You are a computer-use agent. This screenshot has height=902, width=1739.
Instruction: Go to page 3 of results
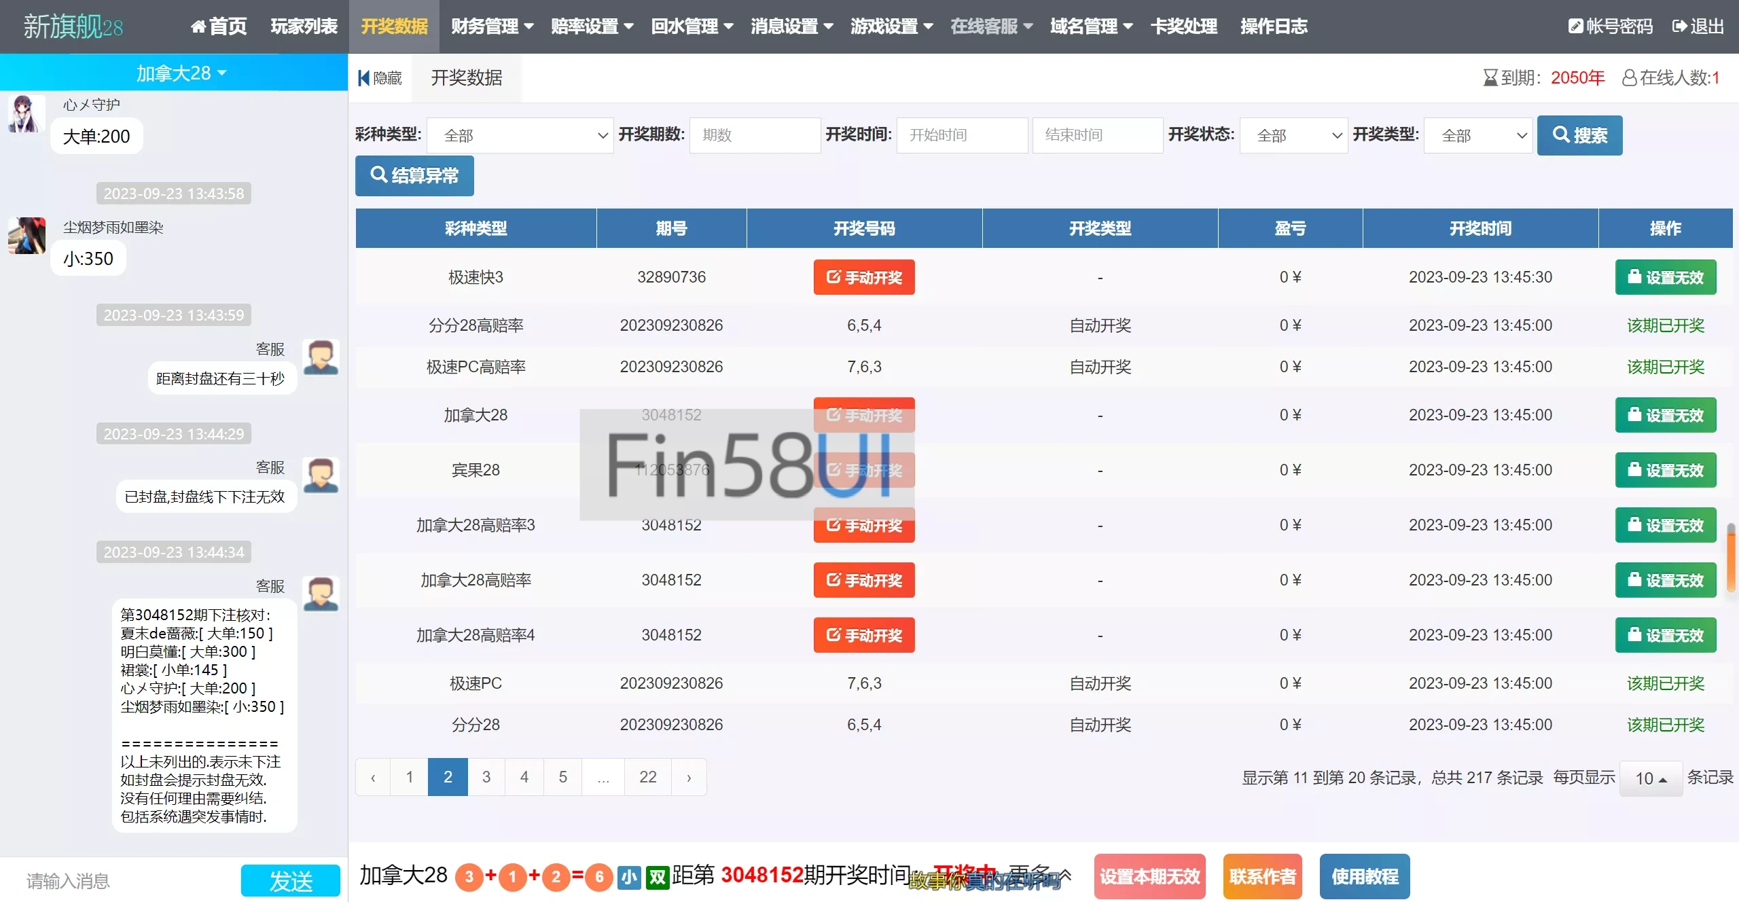(486, 777)
